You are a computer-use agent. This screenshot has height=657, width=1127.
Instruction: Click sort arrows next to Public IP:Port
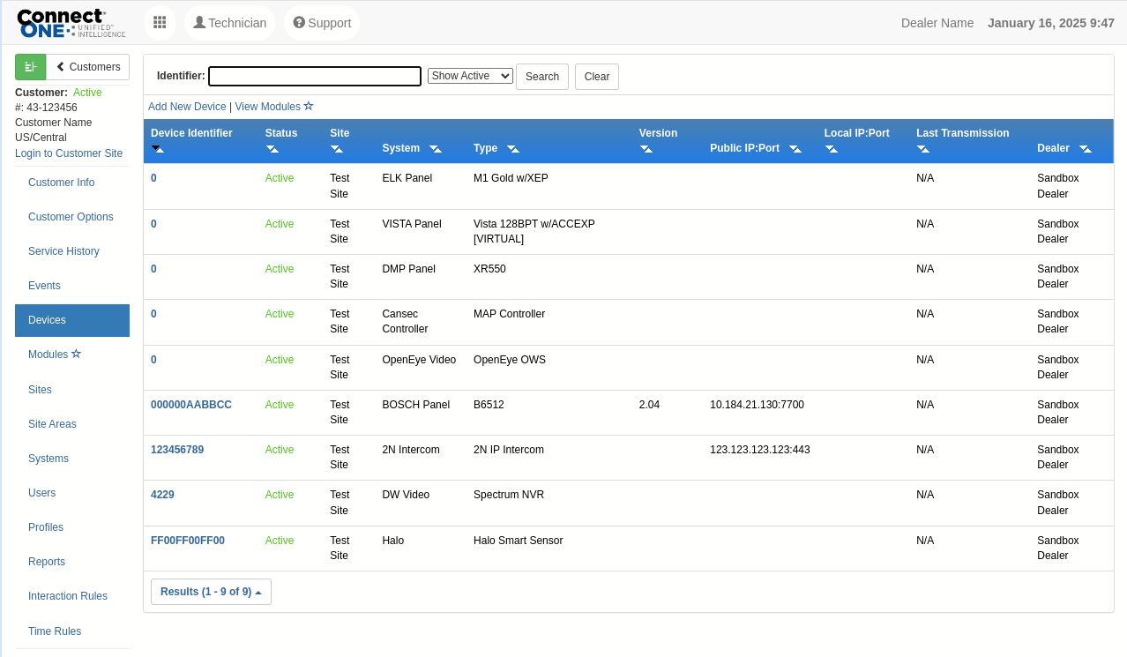pos(795,148)
